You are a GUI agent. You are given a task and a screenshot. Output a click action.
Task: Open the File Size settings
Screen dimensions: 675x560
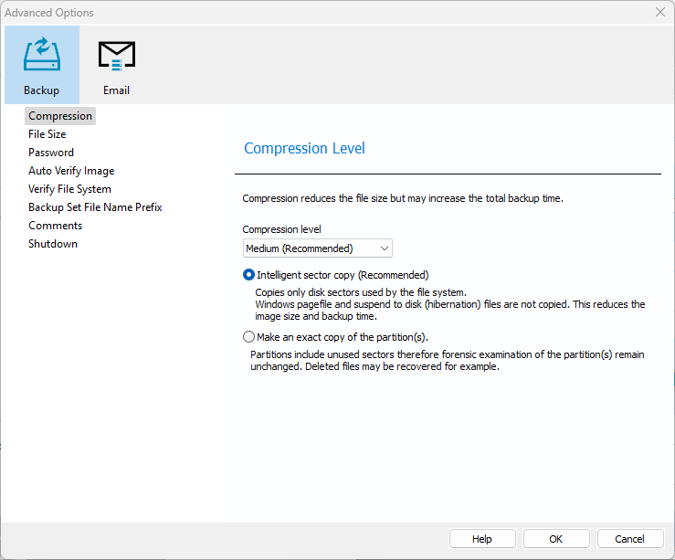(47, 134)
